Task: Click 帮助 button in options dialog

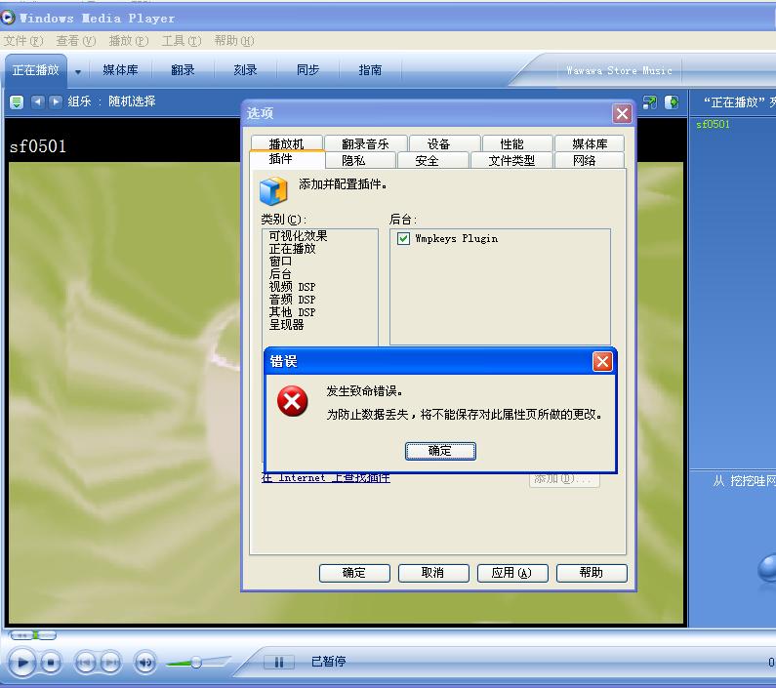Action: point(592,573)
